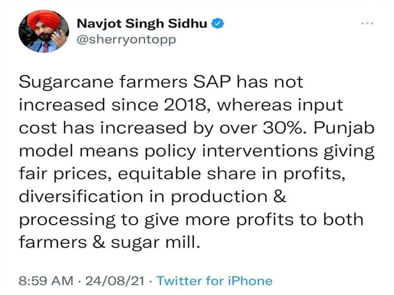Open the three-dot more options menu

point(368,23)
